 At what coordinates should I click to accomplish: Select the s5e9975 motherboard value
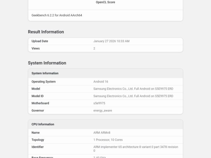pyautogui.click(x=99, y=103)
